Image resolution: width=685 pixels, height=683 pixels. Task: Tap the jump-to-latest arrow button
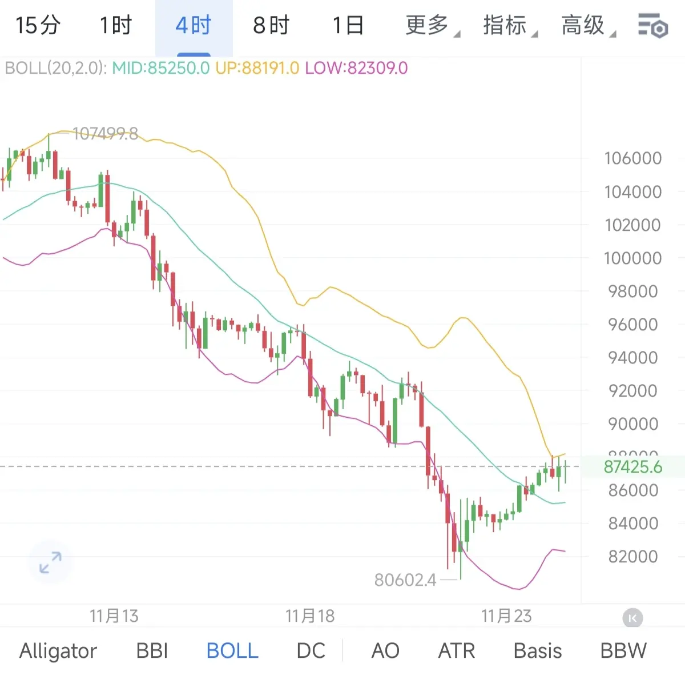coord(632,618)
